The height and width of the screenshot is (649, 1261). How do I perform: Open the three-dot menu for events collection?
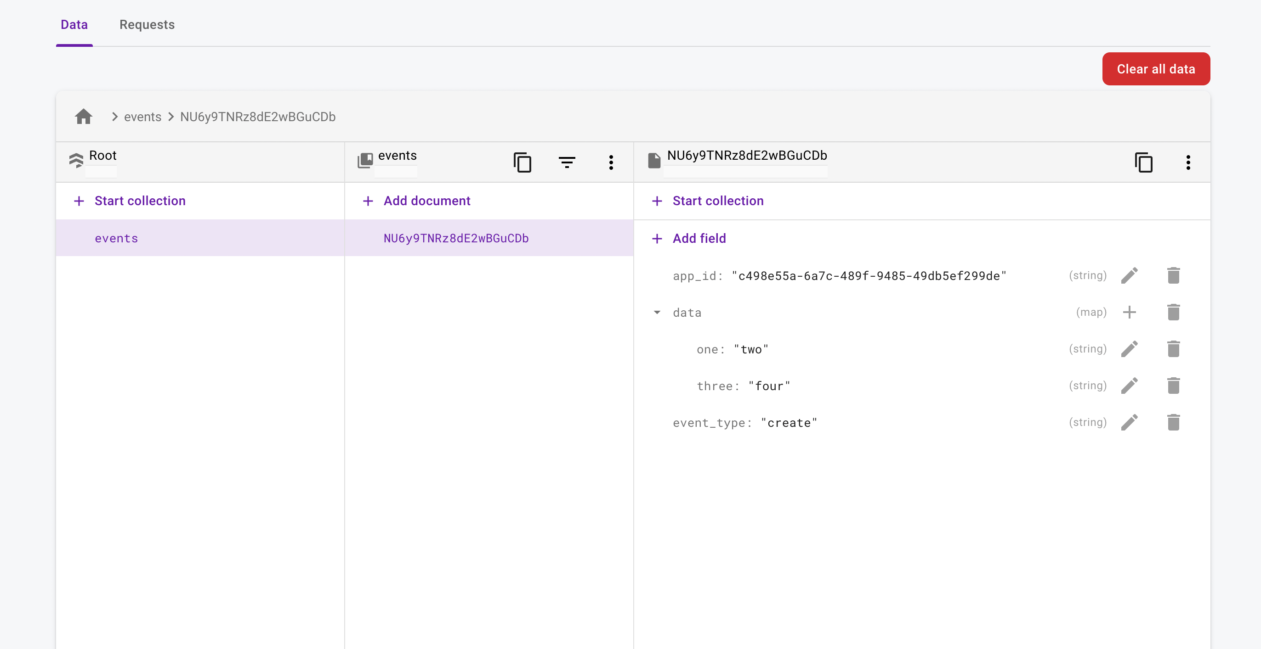611,162
